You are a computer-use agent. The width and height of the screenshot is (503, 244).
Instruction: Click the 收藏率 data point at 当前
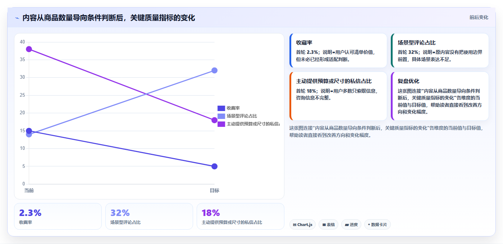(x=29, y=131)
